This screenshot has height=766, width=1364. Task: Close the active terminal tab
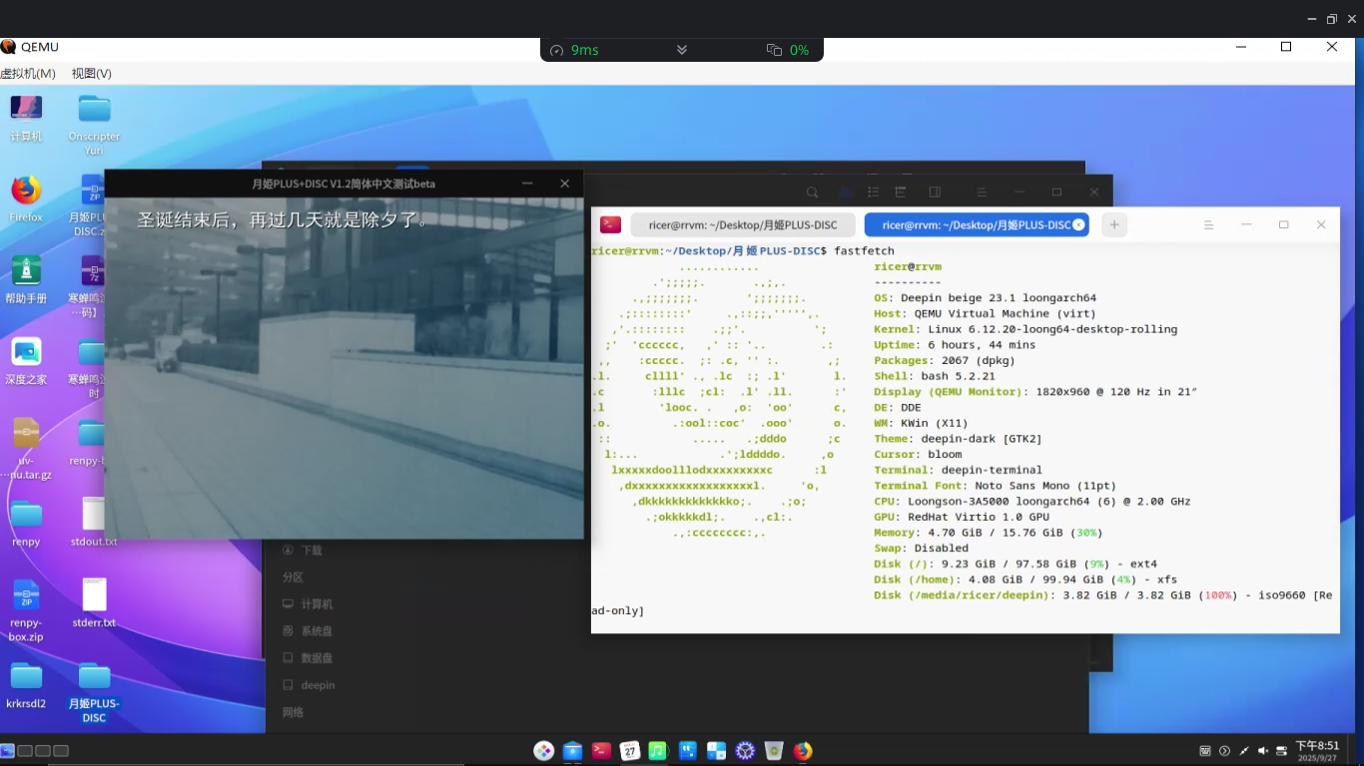click(x=1078, y=225)
